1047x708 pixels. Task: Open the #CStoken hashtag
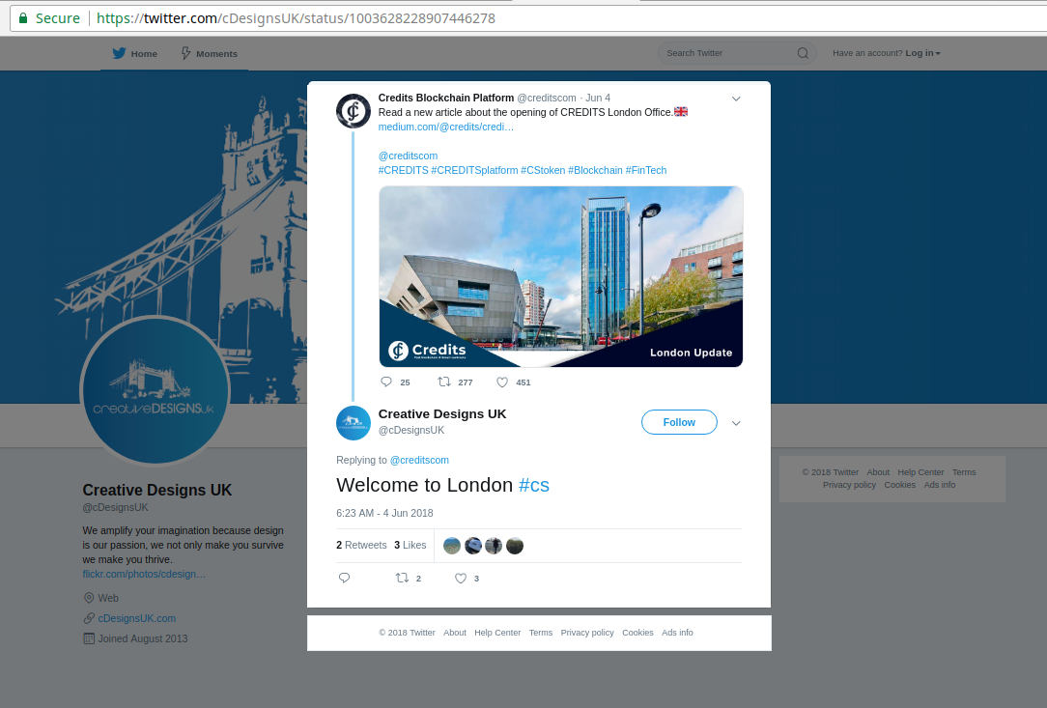543,170
